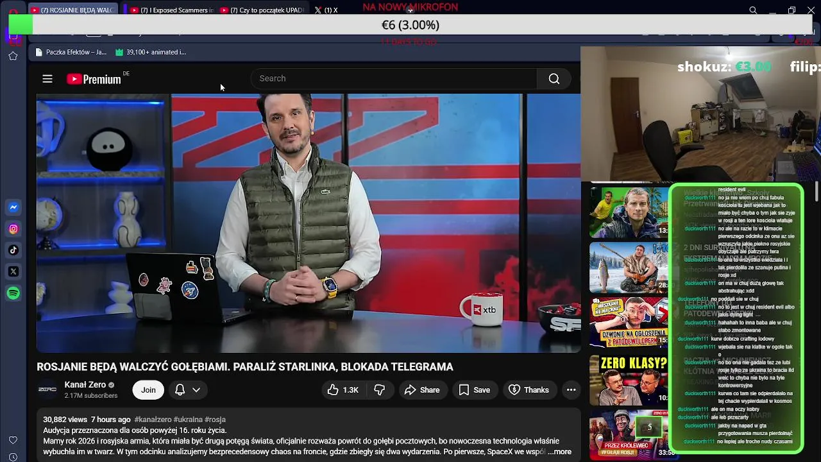Open the Bear Grylls suggested video thumbnail
This screenshot has height=462, width=821.
(629, 212)
